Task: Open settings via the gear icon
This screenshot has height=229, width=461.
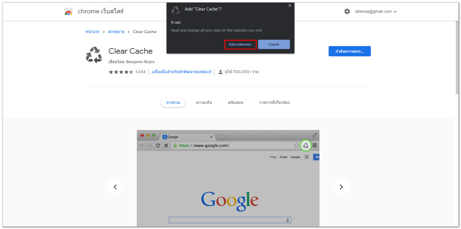Action: (x=347, y=11)
